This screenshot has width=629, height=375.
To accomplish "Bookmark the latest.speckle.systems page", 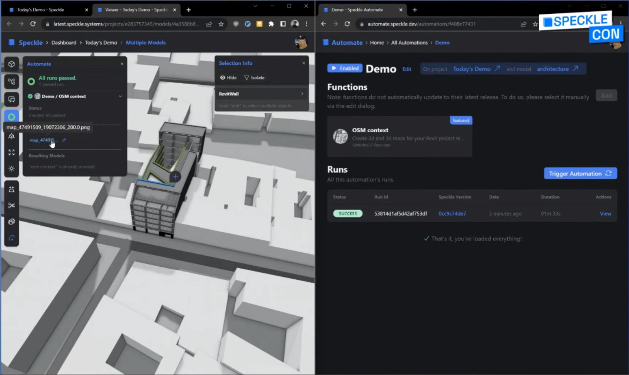I will pos(221,24).
